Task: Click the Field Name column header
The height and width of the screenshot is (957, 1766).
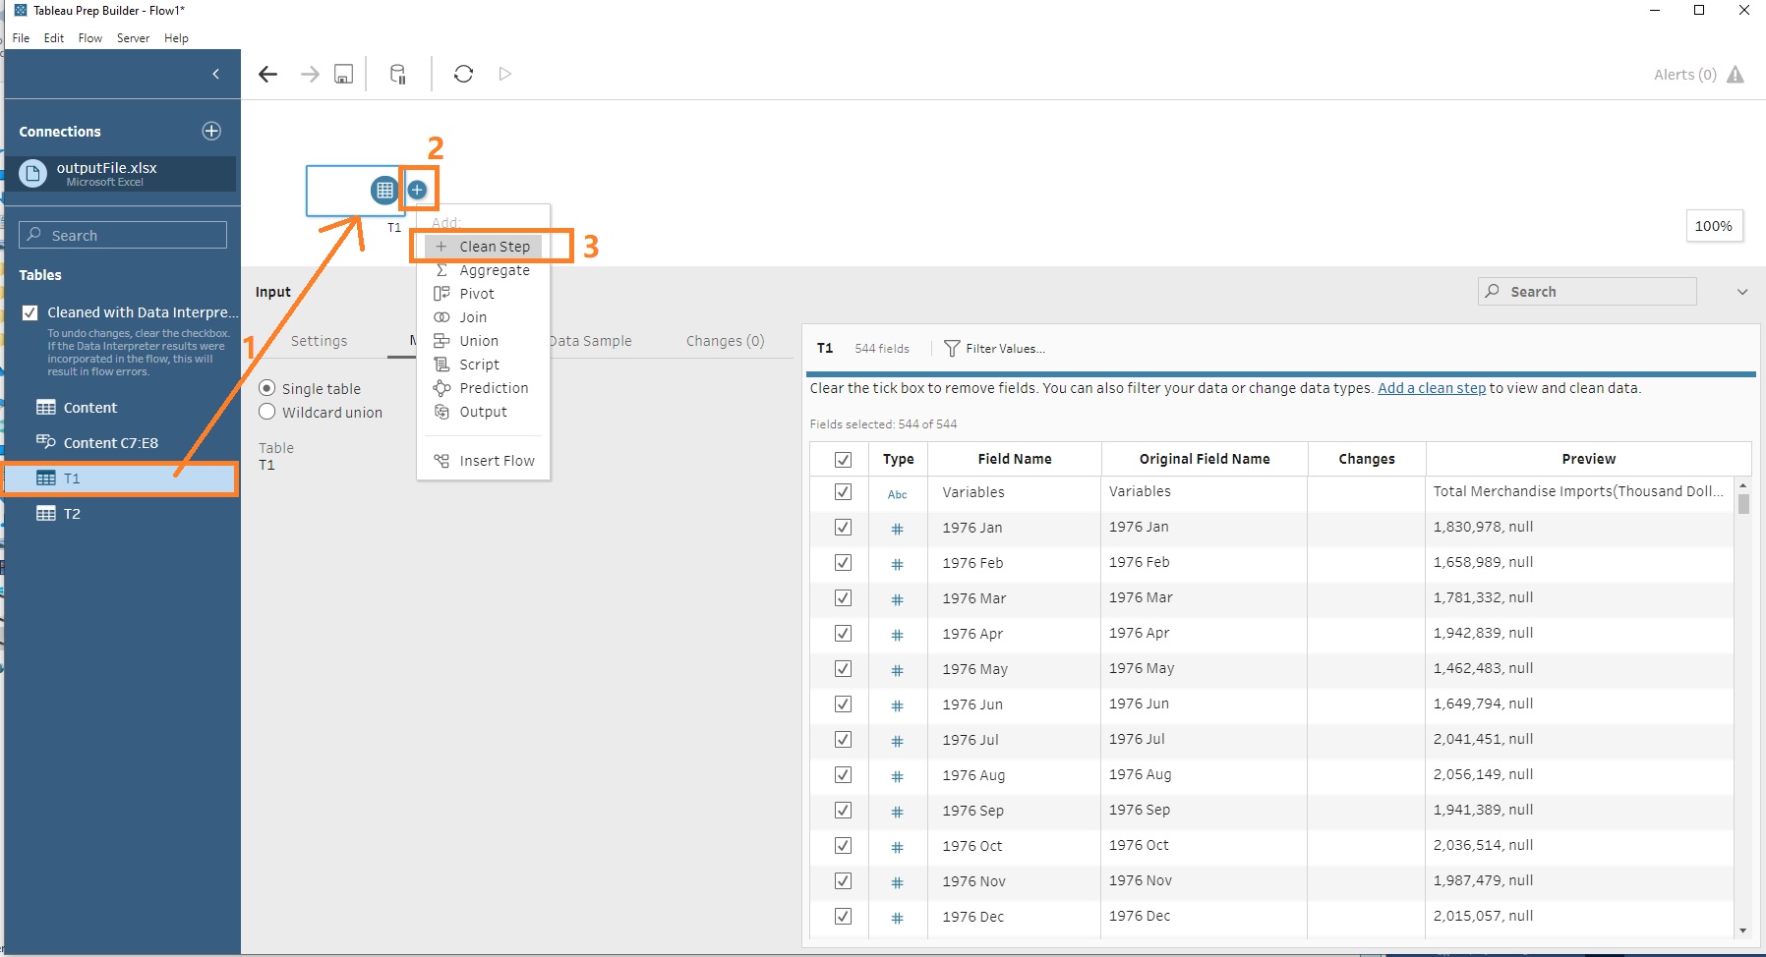Action: tap(1015, 459)
